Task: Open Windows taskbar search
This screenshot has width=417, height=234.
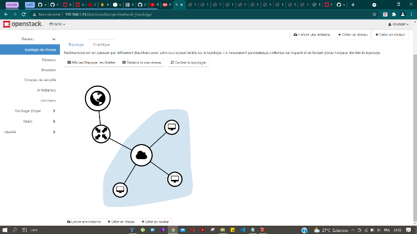Action: (x=15, y=230)
